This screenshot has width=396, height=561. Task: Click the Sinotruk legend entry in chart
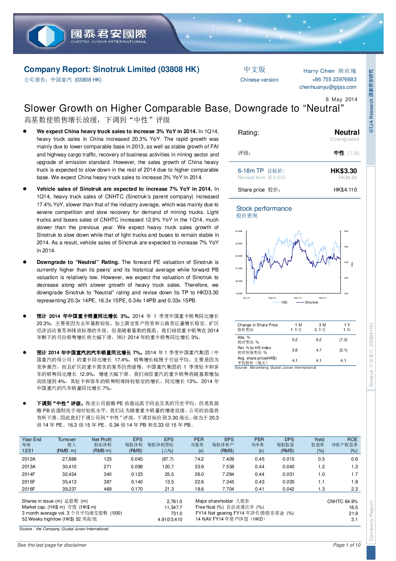(x=307, y=302)
